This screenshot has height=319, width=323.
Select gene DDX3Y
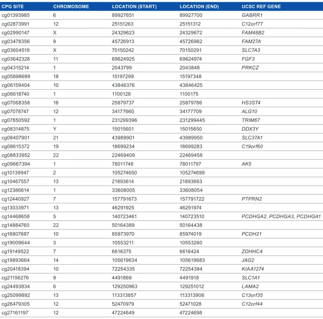(250, 129)
